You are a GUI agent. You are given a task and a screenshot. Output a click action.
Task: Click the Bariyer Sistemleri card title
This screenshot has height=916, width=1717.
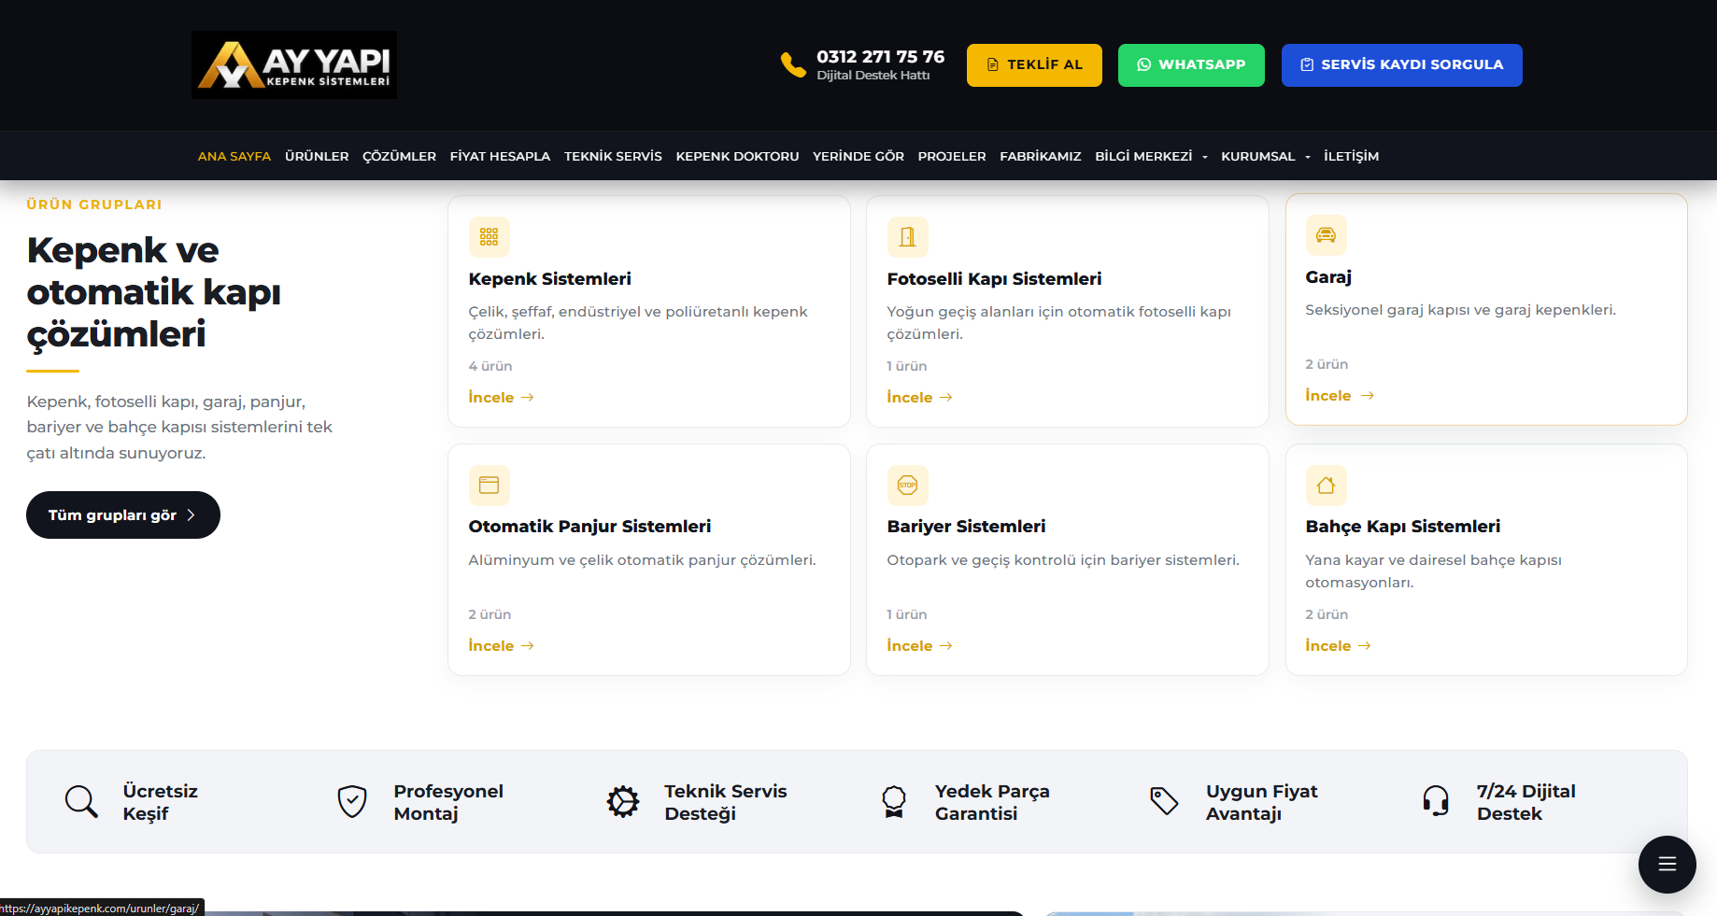966,527
